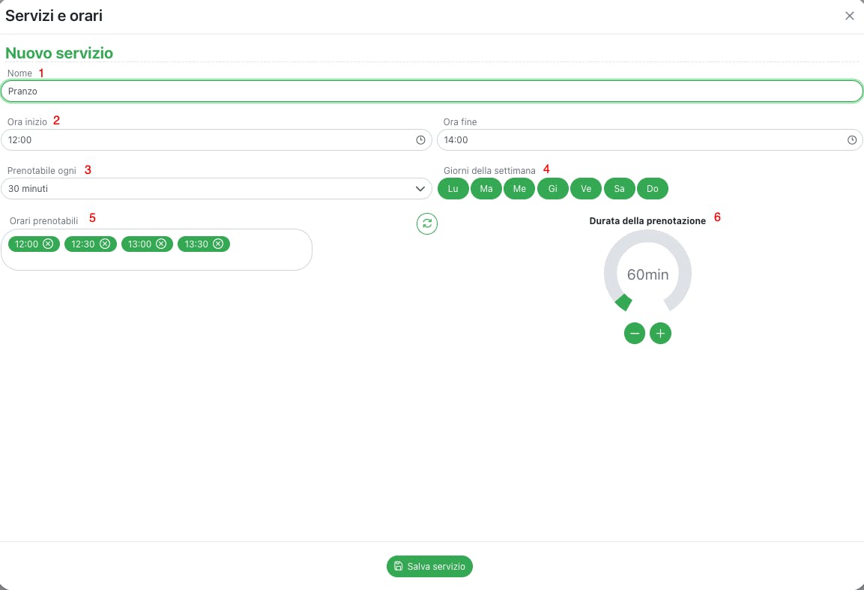The image size is (864, 590).
Task: Close the Servizi e orari dialog
Action: pyautogui.click(x=849, y=16)
